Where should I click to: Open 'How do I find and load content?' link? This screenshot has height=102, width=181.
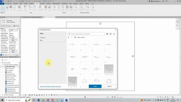coord(50,86)
